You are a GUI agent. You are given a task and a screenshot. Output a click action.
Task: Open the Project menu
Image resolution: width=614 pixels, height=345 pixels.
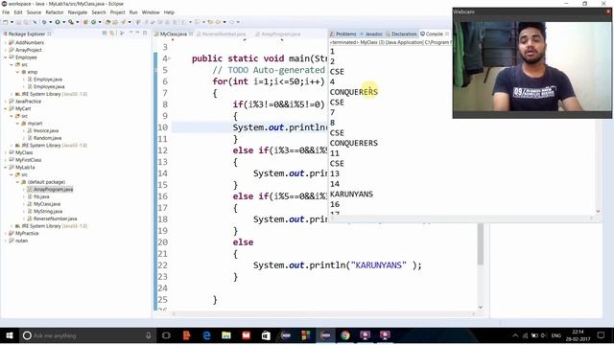[x=117, y=12]
